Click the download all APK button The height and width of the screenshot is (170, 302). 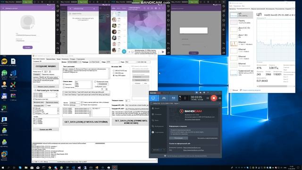coord(46,129)
